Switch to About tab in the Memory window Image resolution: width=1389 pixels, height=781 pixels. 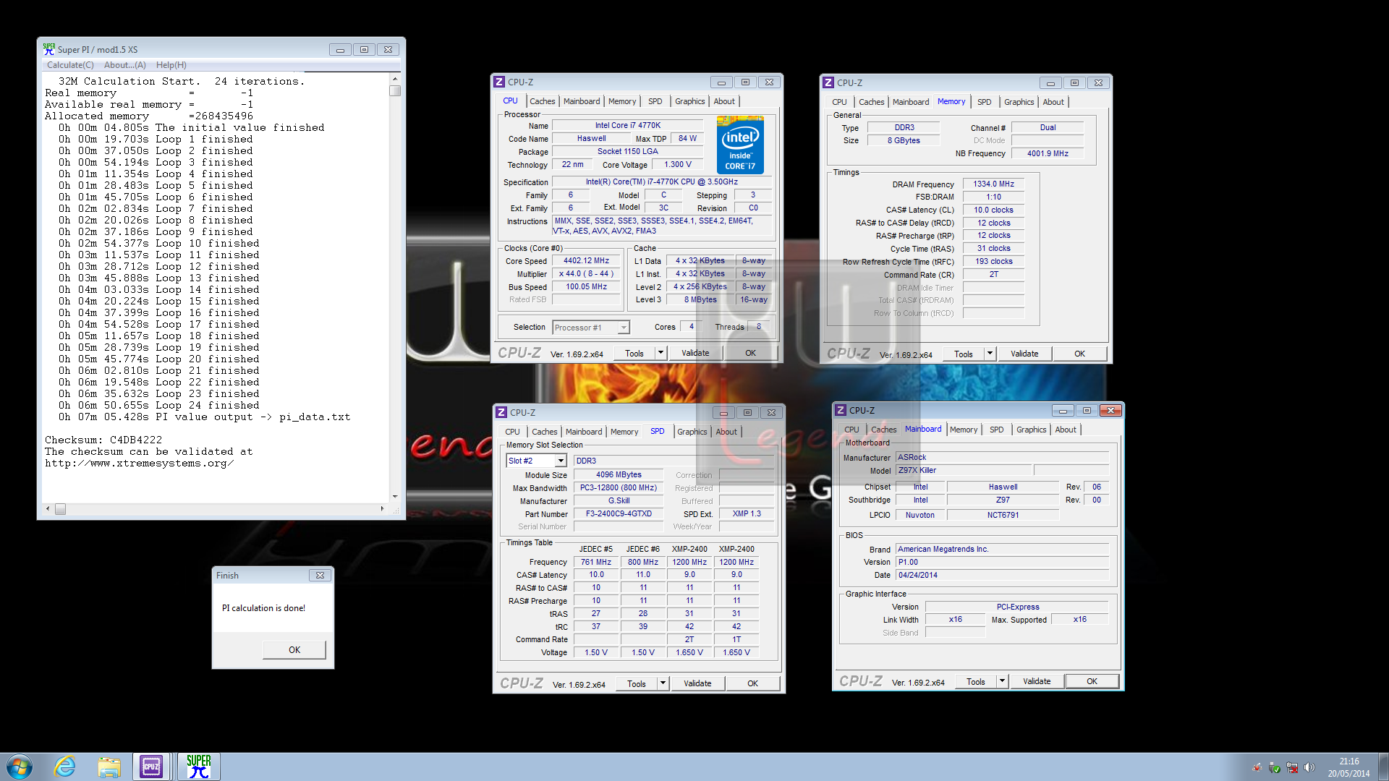tap(1053, 102)
